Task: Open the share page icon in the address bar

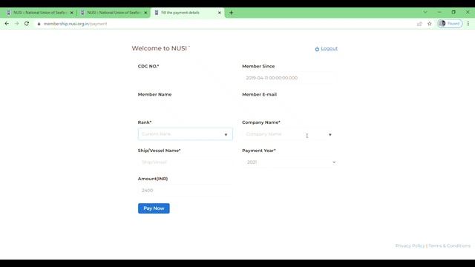Action: 419,24
